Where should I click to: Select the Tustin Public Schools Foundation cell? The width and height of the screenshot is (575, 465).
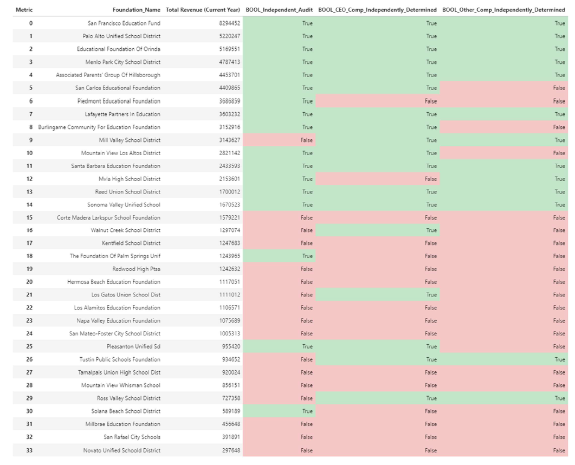120,359
